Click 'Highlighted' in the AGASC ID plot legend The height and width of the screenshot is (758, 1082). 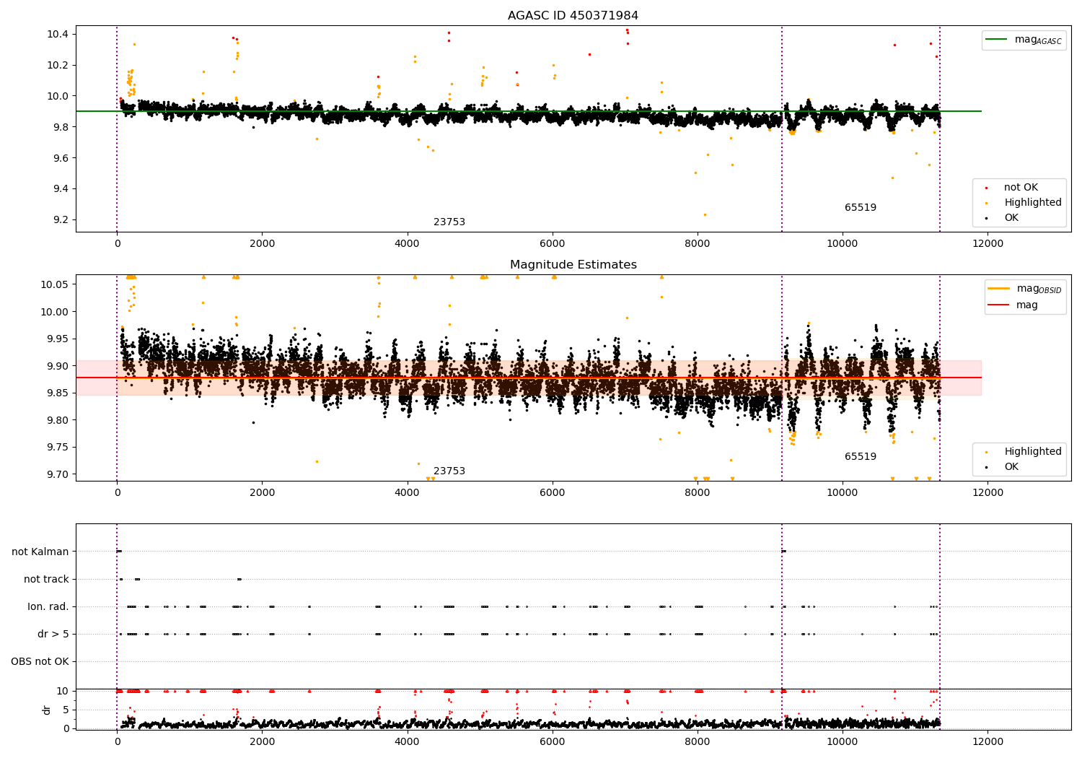pos(1033,203)
